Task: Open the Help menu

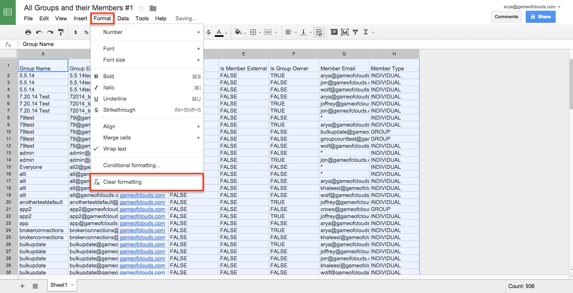Action: click(161, 19)
